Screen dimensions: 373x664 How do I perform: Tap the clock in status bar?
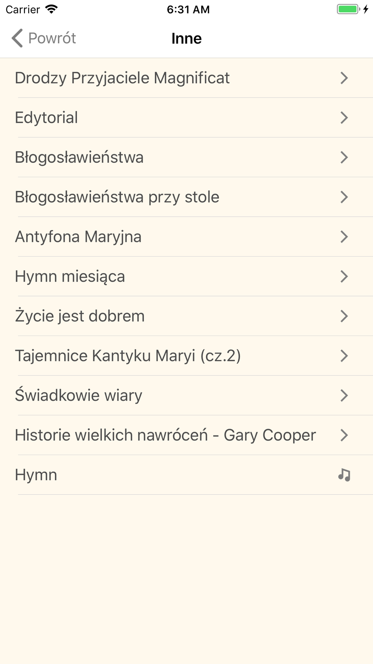pyautogui.click(x=188, y=9)
